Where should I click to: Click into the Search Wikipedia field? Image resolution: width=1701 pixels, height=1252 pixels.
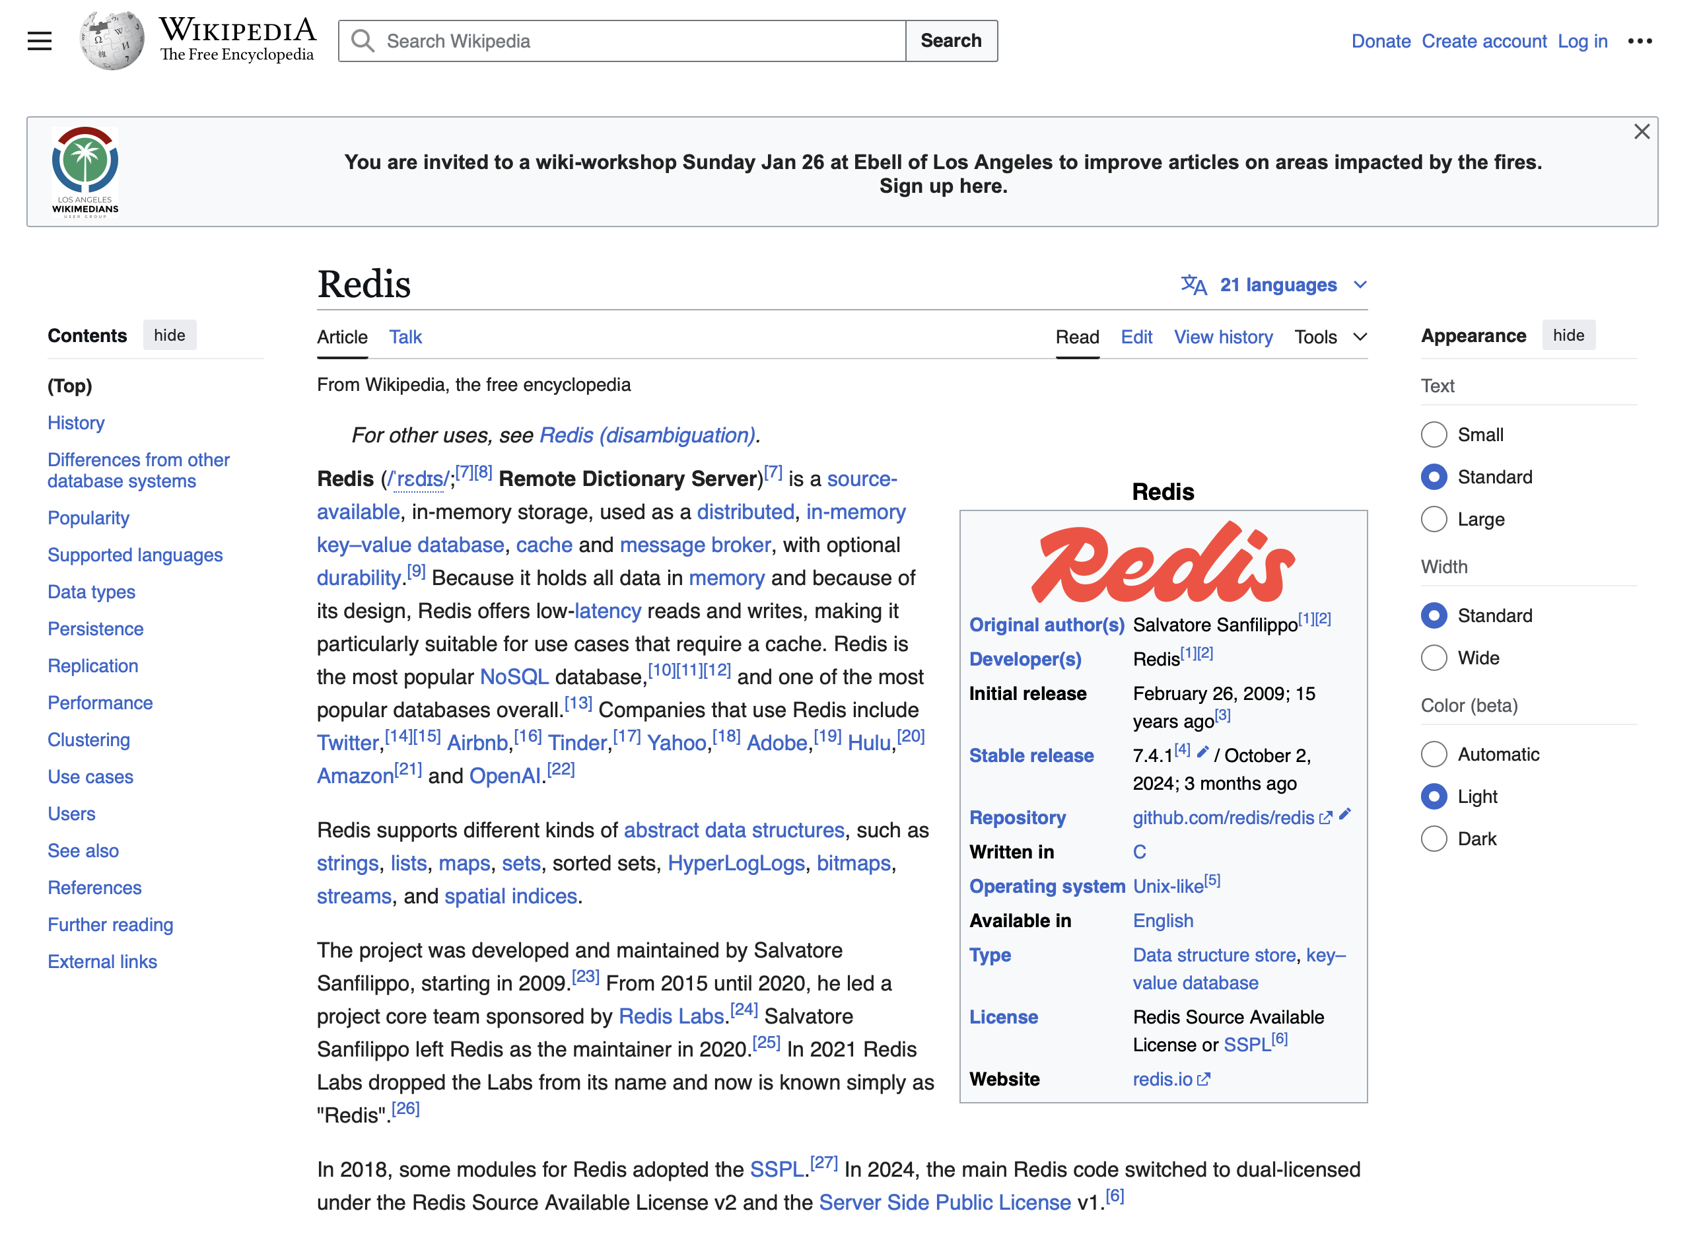(x=622, y=41)
